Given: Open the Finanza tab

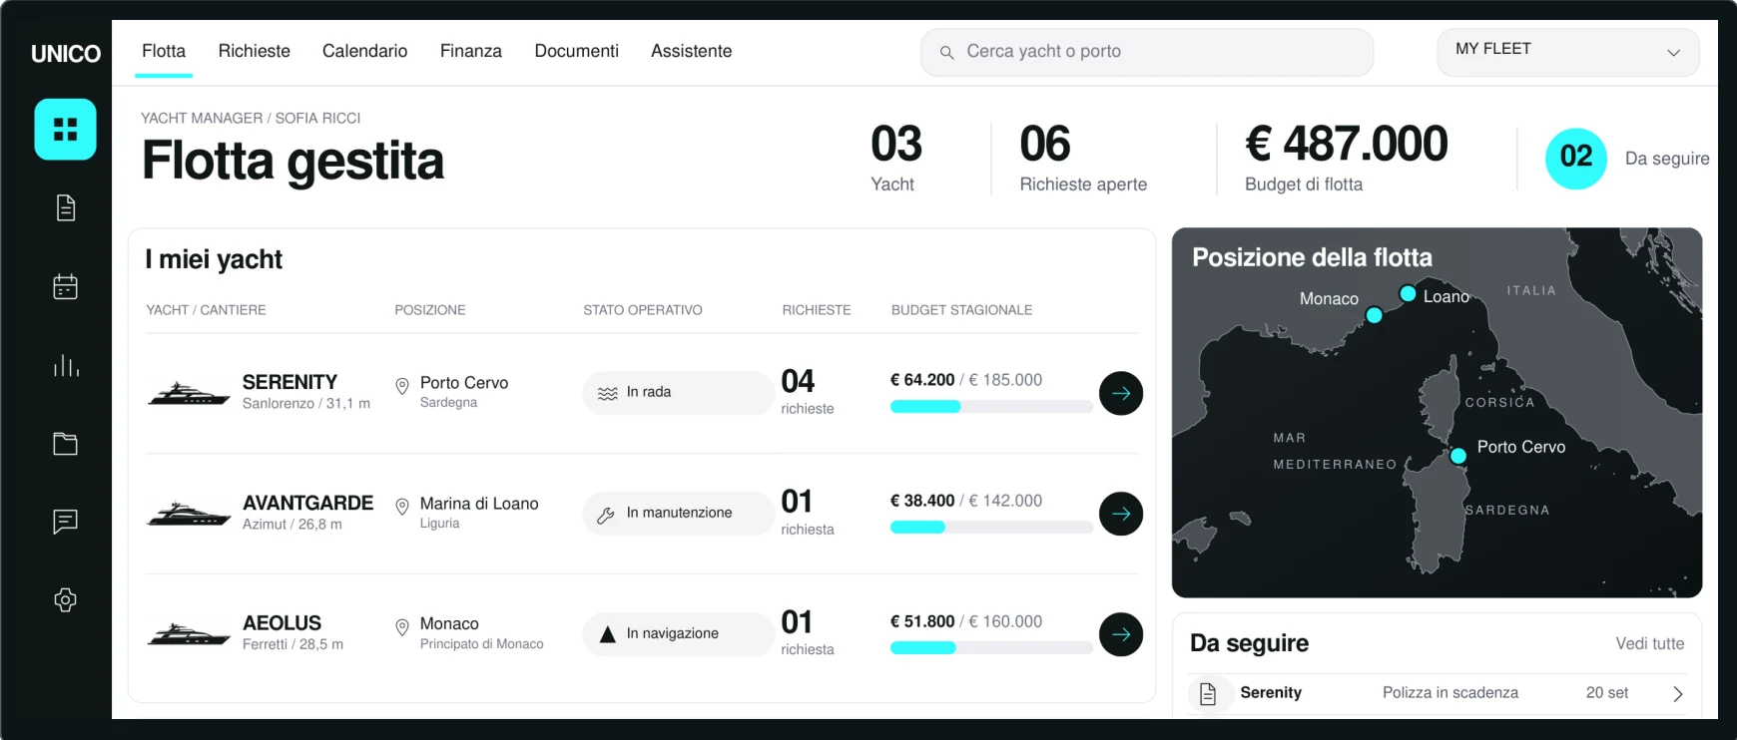Looking at the screenshot, I should 471,51.
